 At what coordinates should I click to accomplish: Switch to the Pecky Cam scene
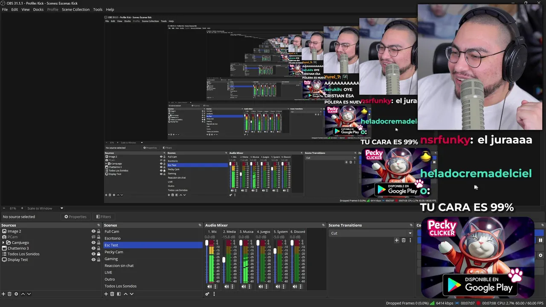(153, 252)
